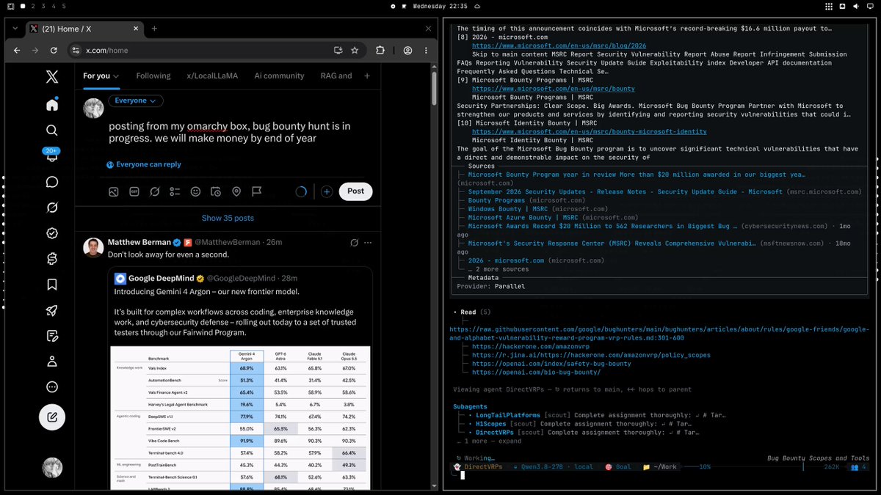Open the Gemini 4 Argon benchmark image
881x495 pixels.
[242, 418]
